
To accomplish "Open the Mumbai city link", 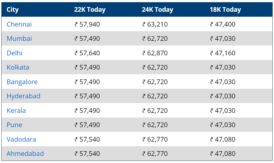I will [19, 39].
